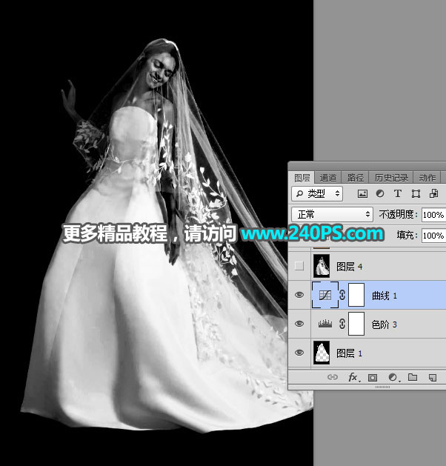
Task: Hide the 色阶 3 layer
Action: [x=299, y=324]
